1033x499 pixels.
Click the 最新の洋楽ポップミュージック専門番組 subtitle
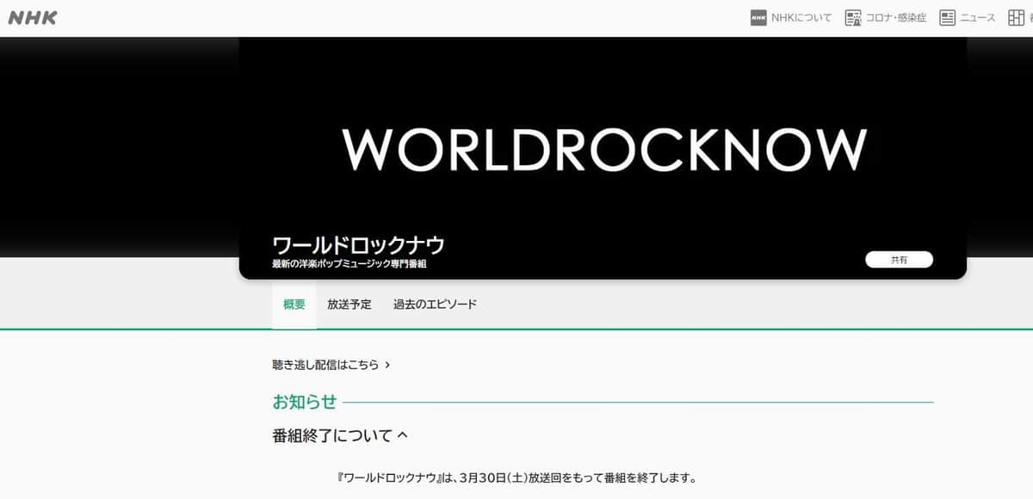[x=349, y=264]
